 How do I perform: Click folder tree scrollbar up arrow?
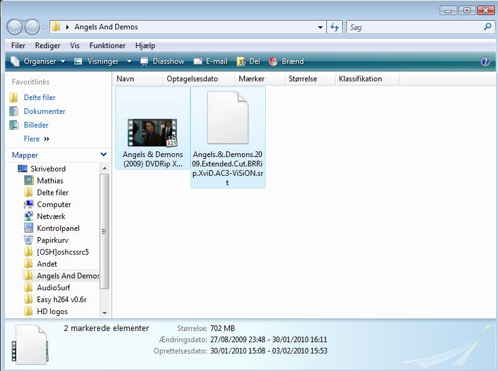pyautogui.click(x=105, y=168)
